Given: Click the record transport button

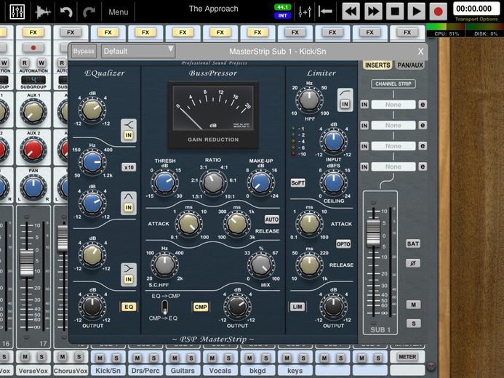Looking at the screenshot, I should point(438,12).
